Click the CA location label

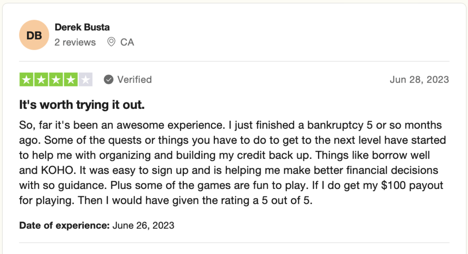[x=127, y=42]
